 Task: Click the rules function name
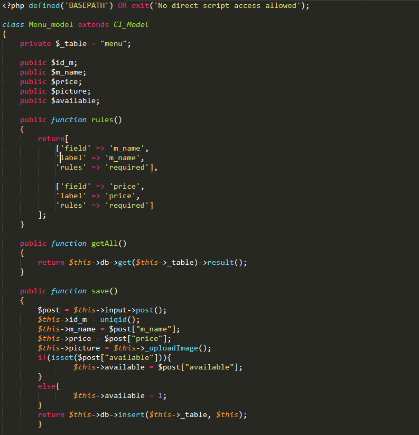click(x=103, y=120)
